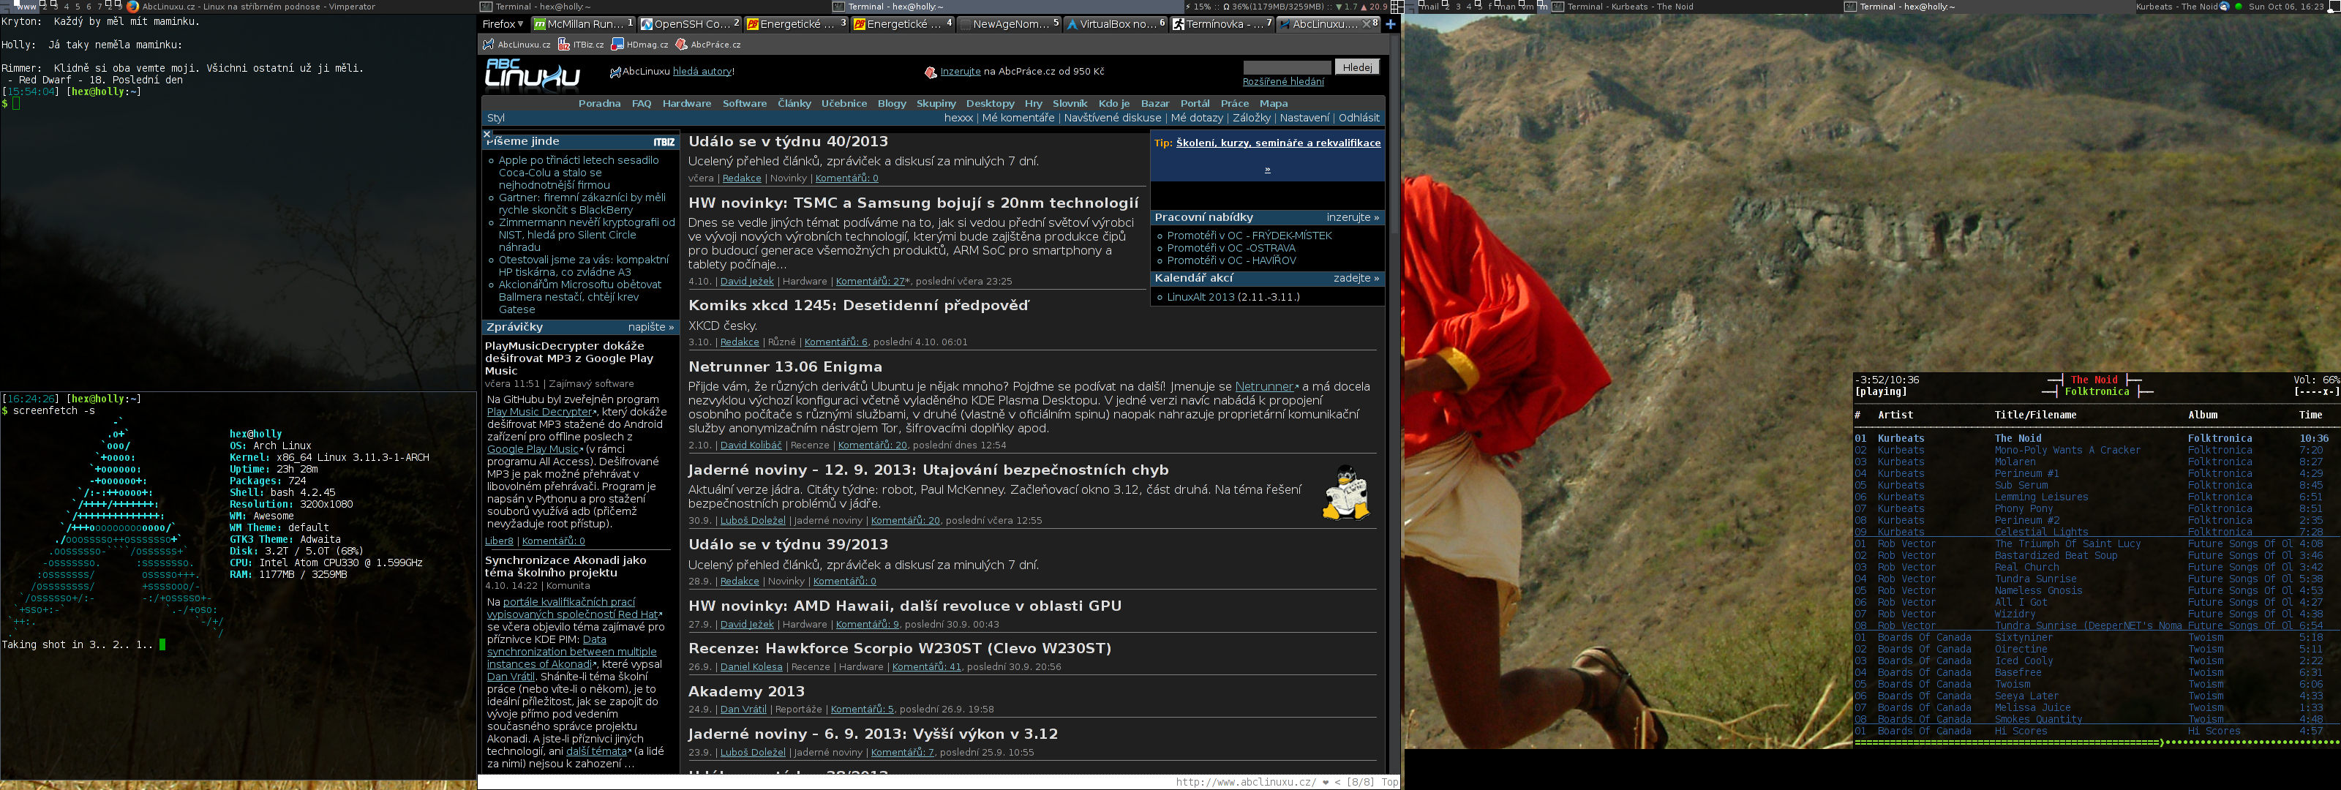Switch to the OpenSSH tab
Image resolution: width=2341 pixels, height=790 pixels.
690,25
